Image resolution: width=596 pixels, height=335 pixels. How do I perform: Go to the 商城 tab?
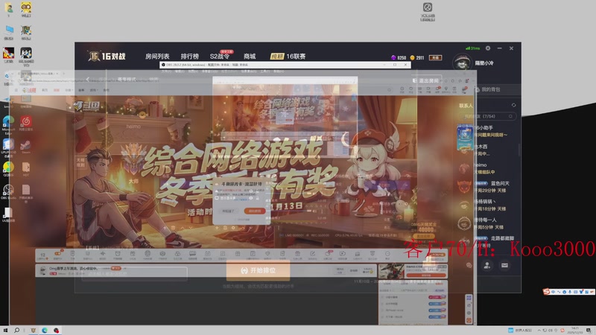[x=250, y=57]
